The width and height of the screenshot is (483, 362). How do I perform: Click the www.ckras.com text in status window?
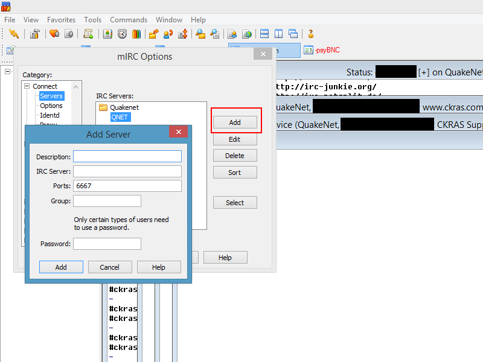[x=452, y=107]
